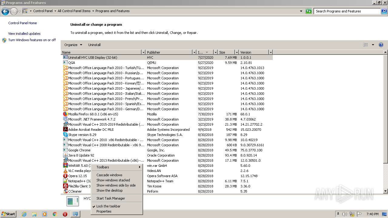Click the Back navigation arrow
The width and height of the screenshot is (388, 218).
pos(5,11)
